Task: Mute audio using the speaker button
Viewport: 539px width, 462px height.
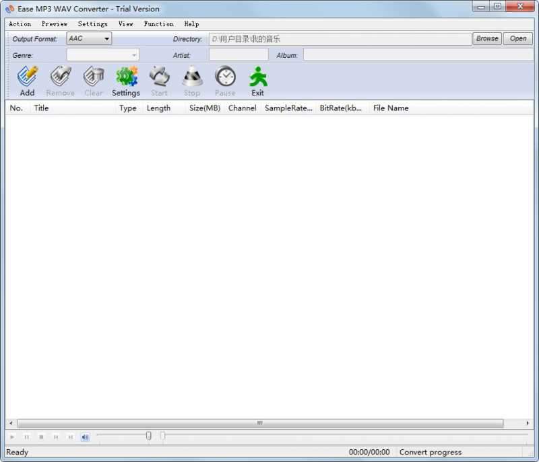Action: click(x=85, y=436)
